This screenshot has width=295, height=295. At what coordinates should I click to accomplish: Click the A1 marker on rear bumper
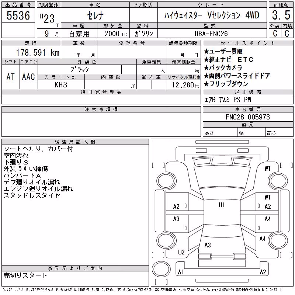point(181,272)
